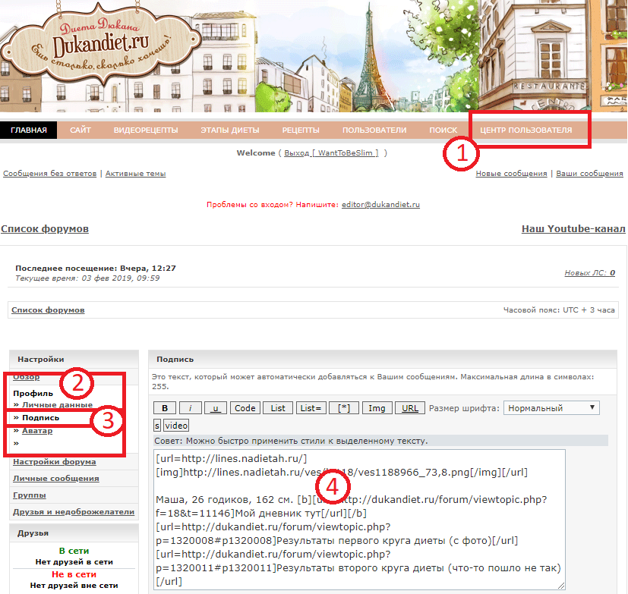Open the ГЛАВНАЯ menu item
This screenshot has width=628, height=594.
[28, 130]
